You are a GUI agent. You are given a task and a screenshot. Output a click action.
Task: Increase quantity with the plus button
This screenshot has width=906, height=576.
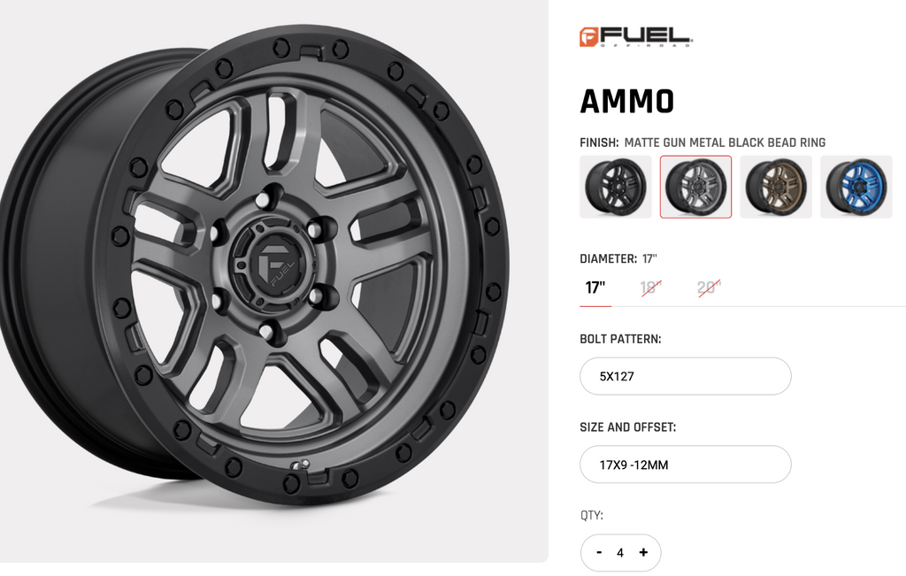pos(643,552)
